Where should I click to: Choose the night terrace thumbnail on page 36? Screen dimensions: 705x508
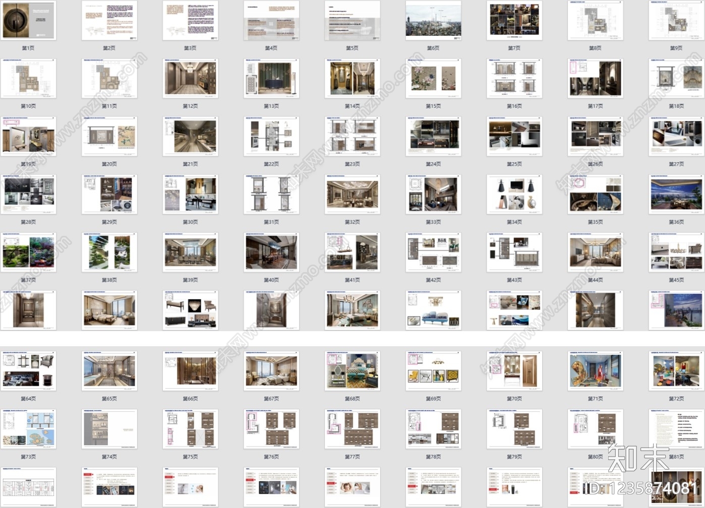click(x=676, y=195)
